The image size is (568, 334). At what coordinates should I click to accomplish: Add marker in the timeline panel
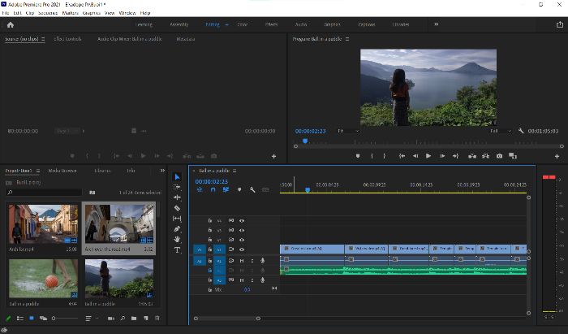[x=239, y=189]
